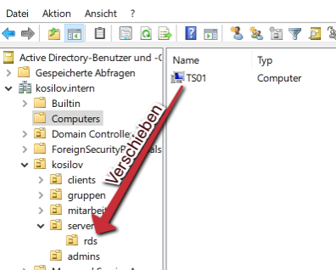This screenshot has height=270, width=336.
Task: Select the clients OU label
Action: (x=81, y=180)
